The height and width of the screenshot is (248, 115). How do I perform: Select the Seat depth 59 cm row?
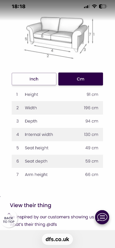pos(57,161)
